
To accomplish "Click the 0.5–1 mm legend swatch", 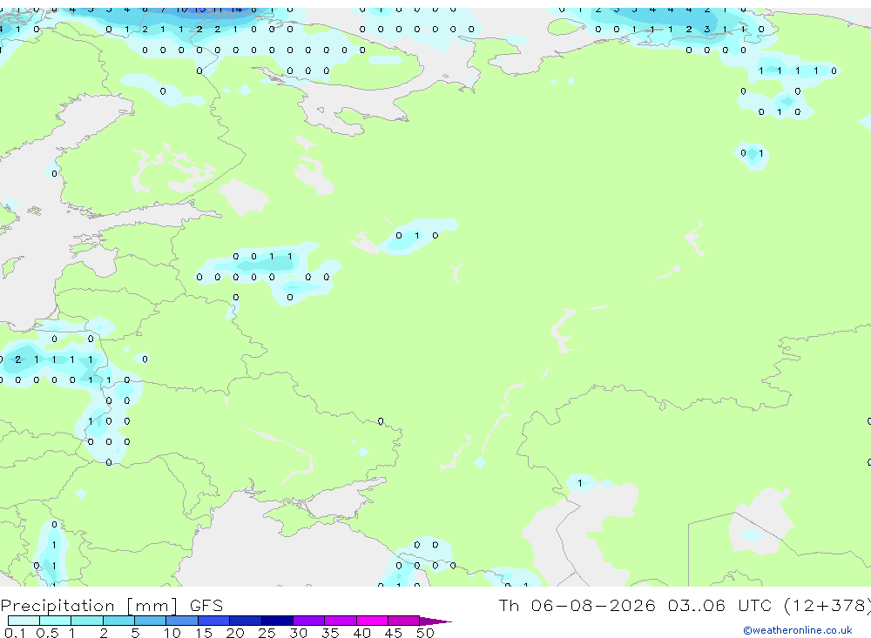I will [x=56, y=621].
